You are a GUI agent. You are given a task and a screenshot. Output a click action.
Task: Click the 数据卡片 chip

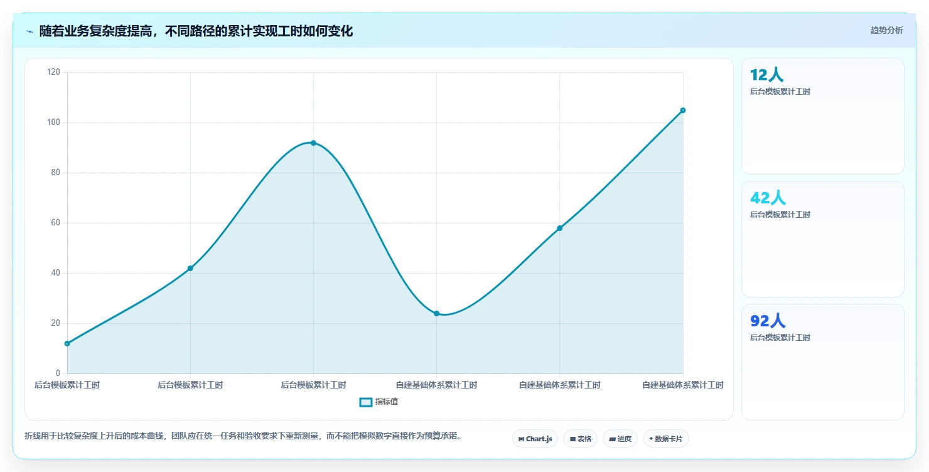tap(665, 439)
